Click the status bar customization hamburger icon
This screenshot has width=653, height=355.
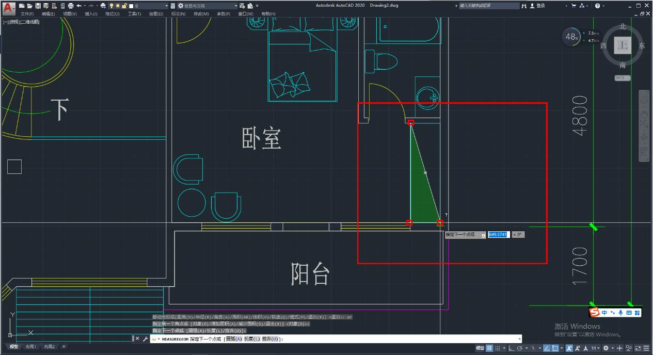[x=646, y=347]
